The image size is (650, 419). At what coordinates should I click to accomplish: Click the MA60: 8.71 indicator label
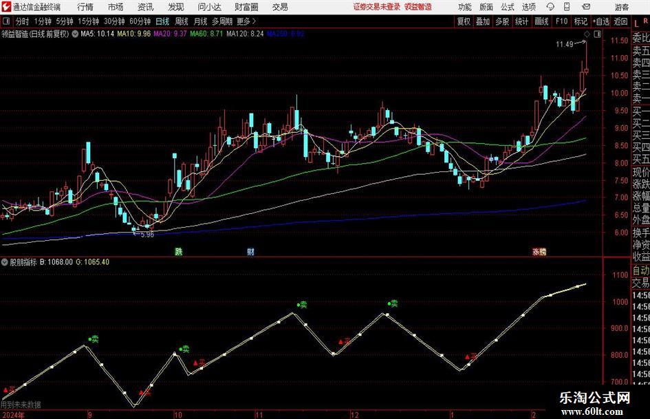pyautogui.click(x=206, y=34)
